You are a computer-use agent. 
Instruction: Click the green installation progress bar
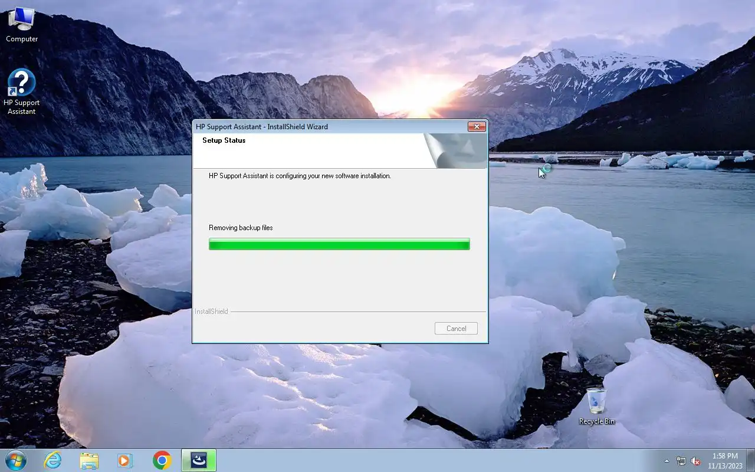point(339,244)
